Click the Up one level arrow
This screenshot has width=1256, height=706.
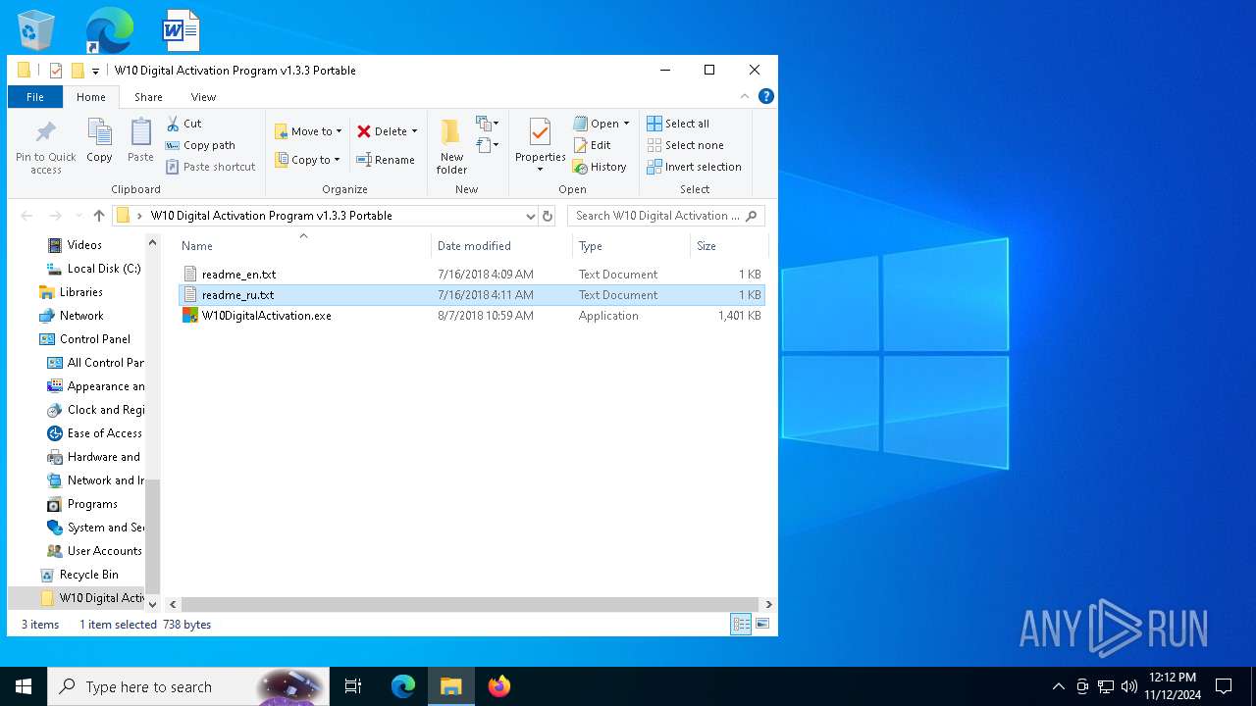click(99, 216)
